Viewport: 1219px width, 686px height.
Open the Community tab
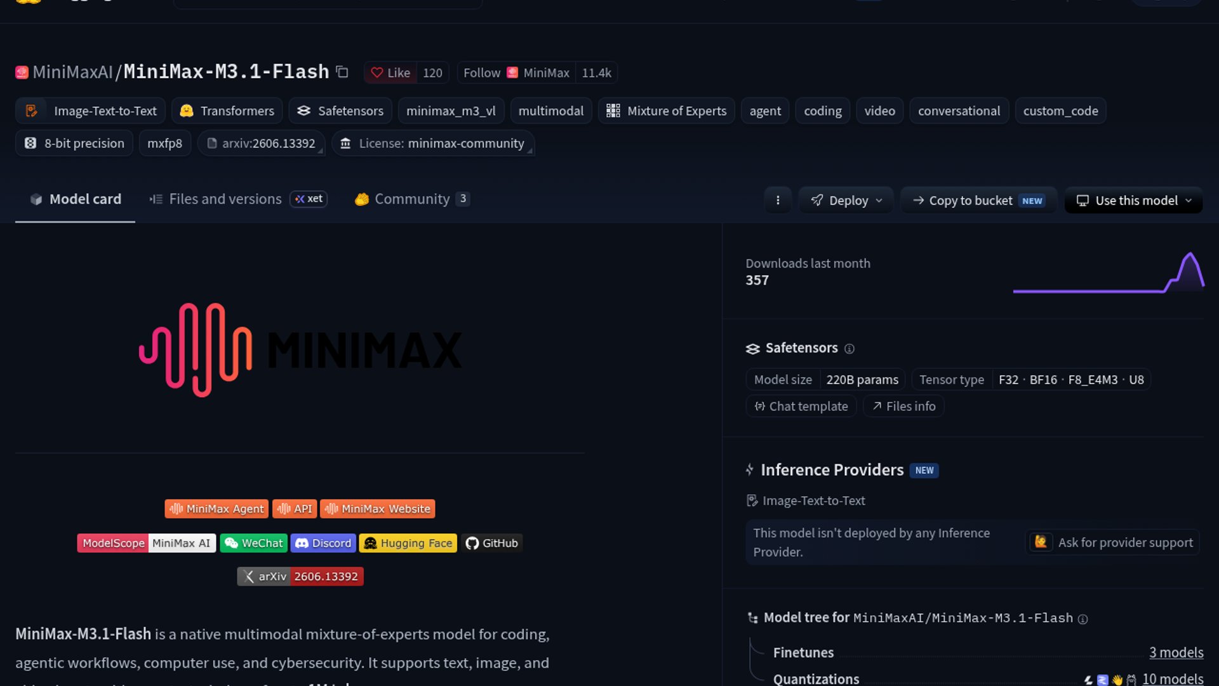pos(412,199)
